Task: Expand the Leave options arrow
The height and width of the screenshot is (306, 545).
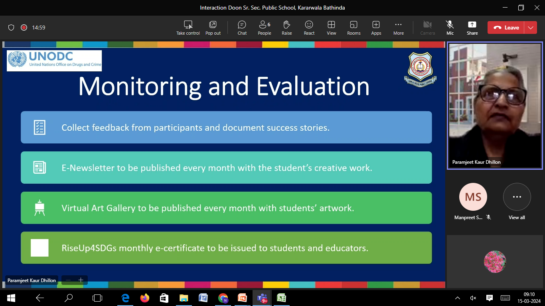Action: [x=530, y=27]
